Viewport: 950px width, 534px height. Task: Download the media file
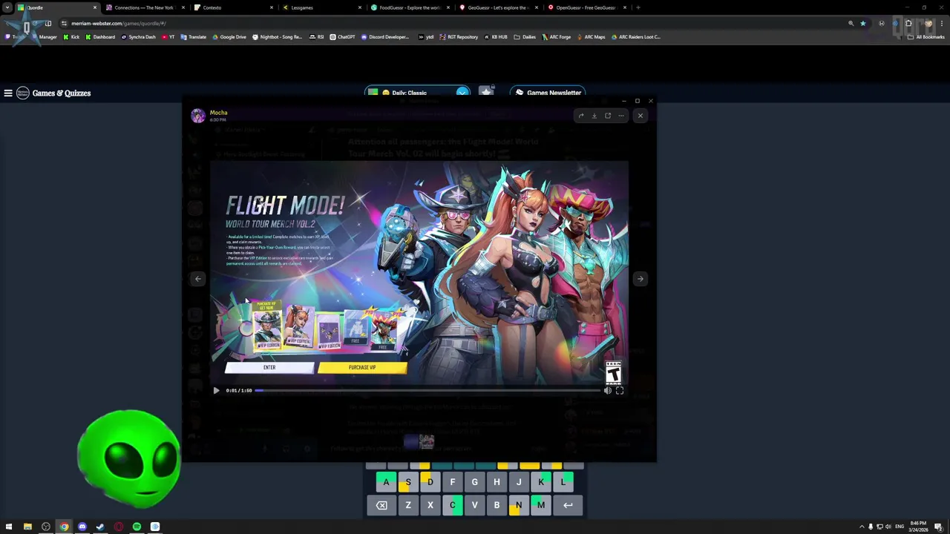pos(594,116)
